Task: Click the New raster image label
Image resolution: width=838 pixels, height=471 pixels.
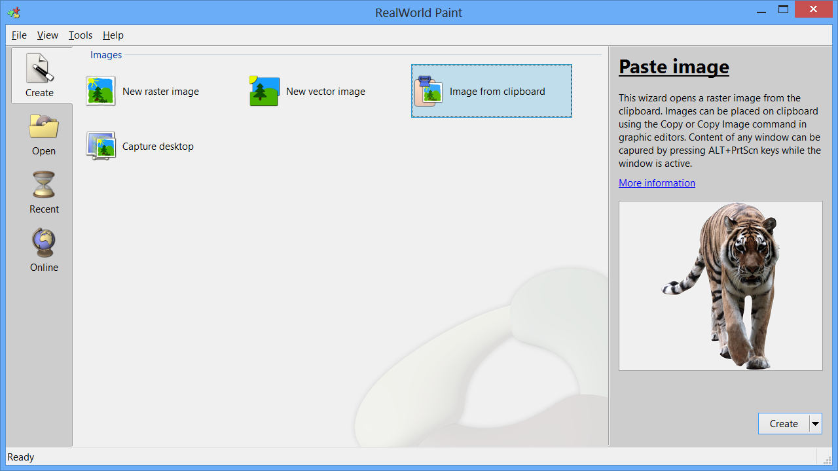Action: coord(160,92)
